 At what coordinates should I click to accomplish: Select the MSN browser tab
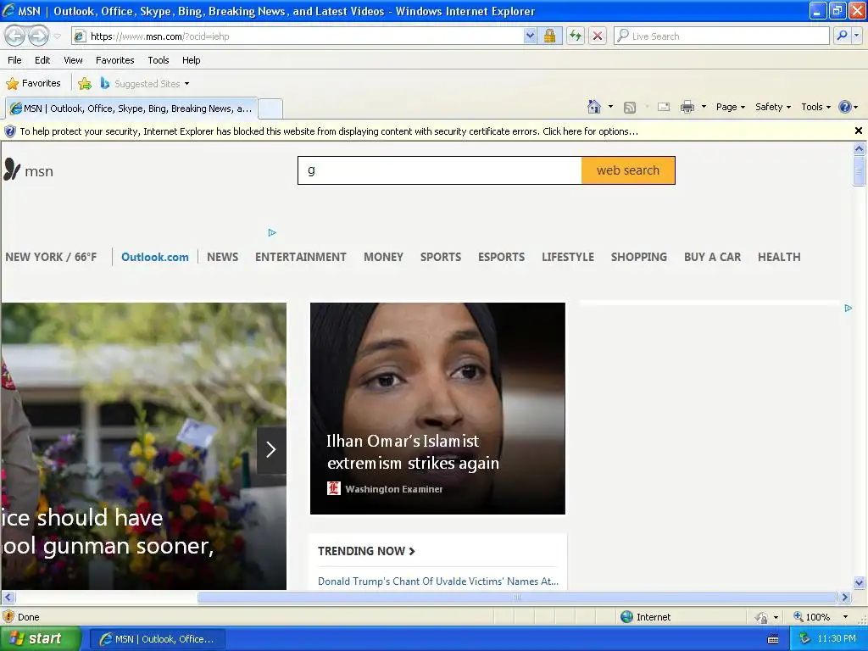coord(131,108)
